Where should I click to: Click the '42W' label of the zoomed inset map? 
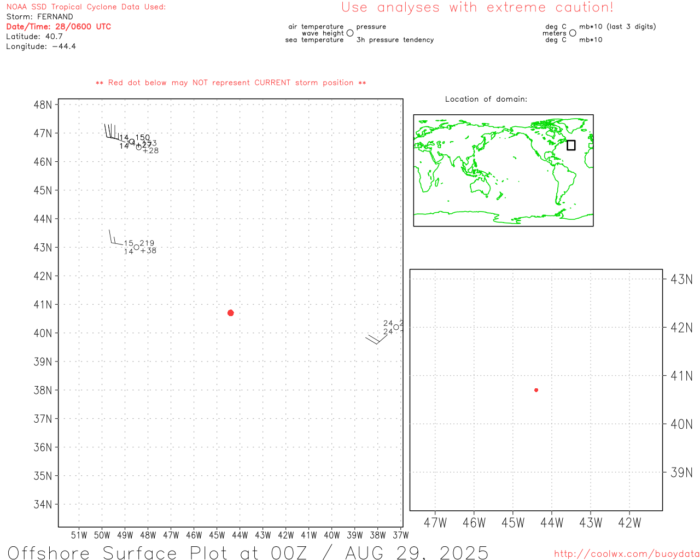629,523
